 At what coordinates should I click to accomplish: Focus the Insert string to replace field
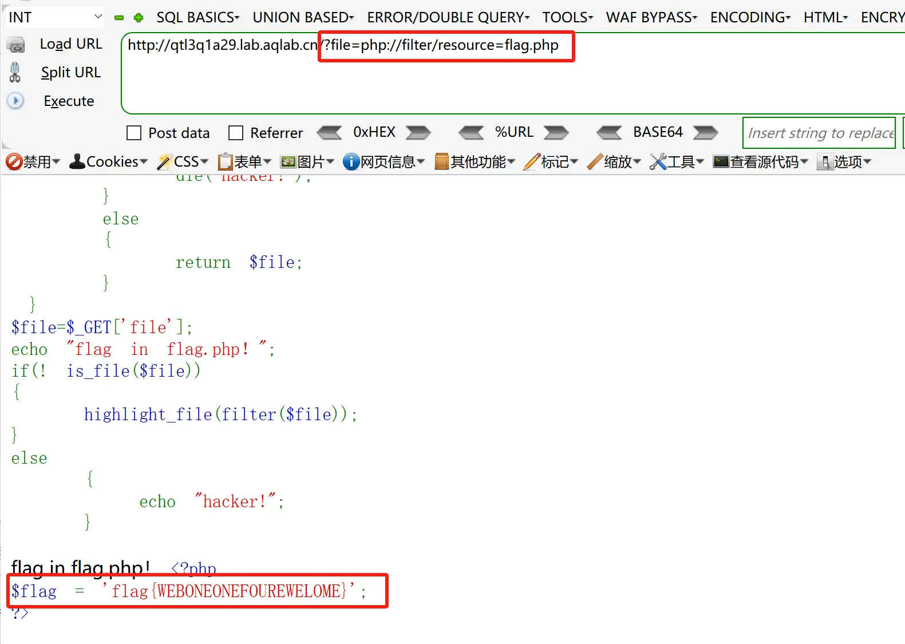[x=819, y=133]
